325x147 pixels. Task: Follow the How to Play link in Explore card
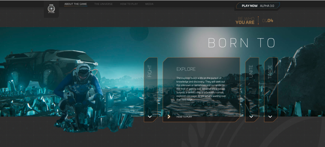tap(184, 117)
